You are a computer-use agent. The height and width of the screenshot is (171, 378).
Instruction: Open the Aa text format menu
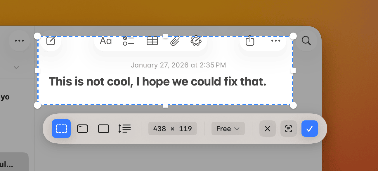pyautogui.click(x=106, y=41)
